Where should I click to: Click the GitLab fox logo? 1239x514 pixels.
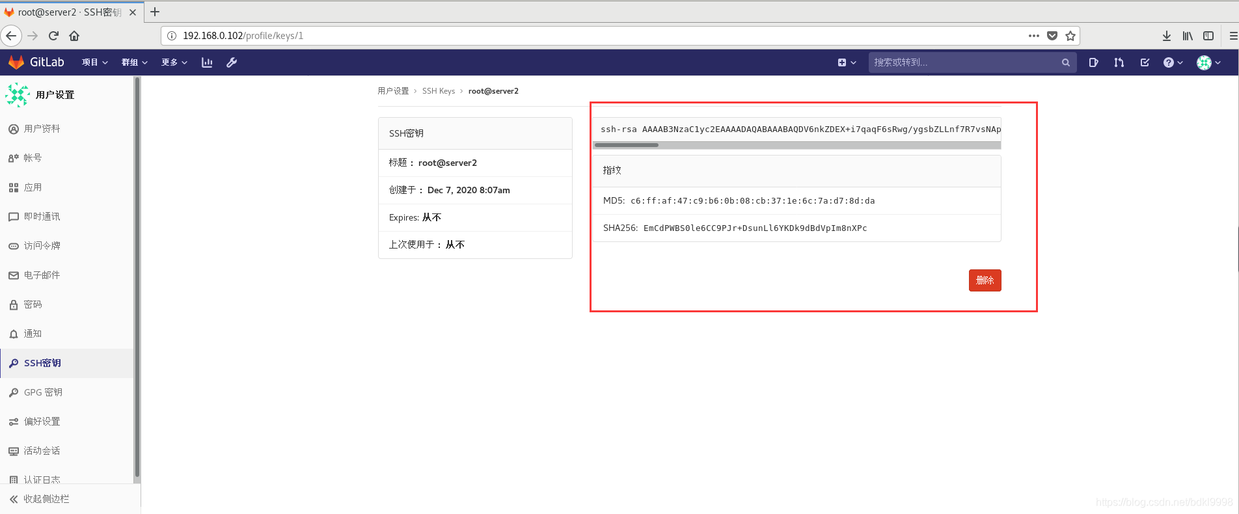pyautogui.click(x=16, y=62)
